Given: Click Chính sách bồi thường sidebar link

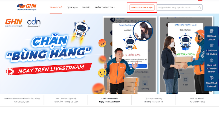Looking at the screenshot, I should (211, 52).
